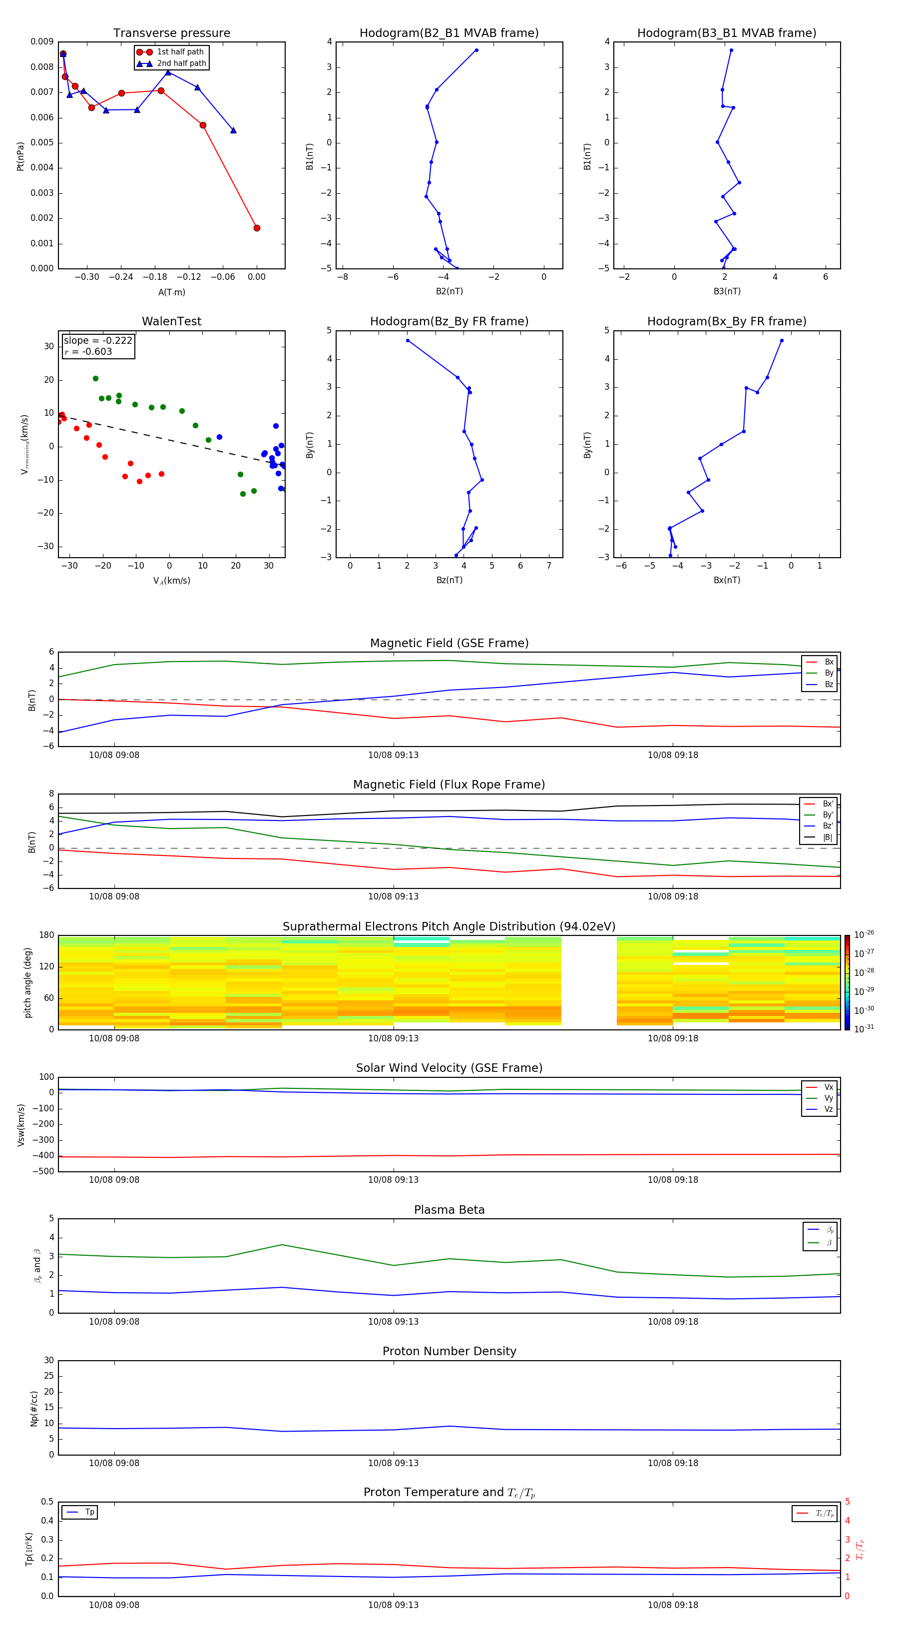
Task: Click the 'B2(nT)' x-axis label
Action: tap(449, 291)
